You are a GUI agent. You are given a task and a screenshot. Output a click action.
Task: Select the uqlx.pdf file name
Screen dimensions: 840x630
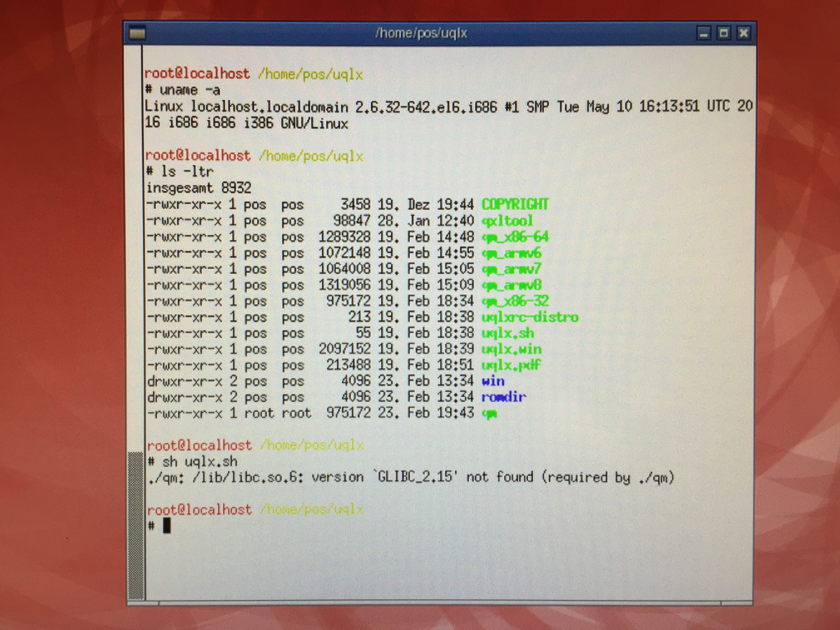(x=511, y=365)
